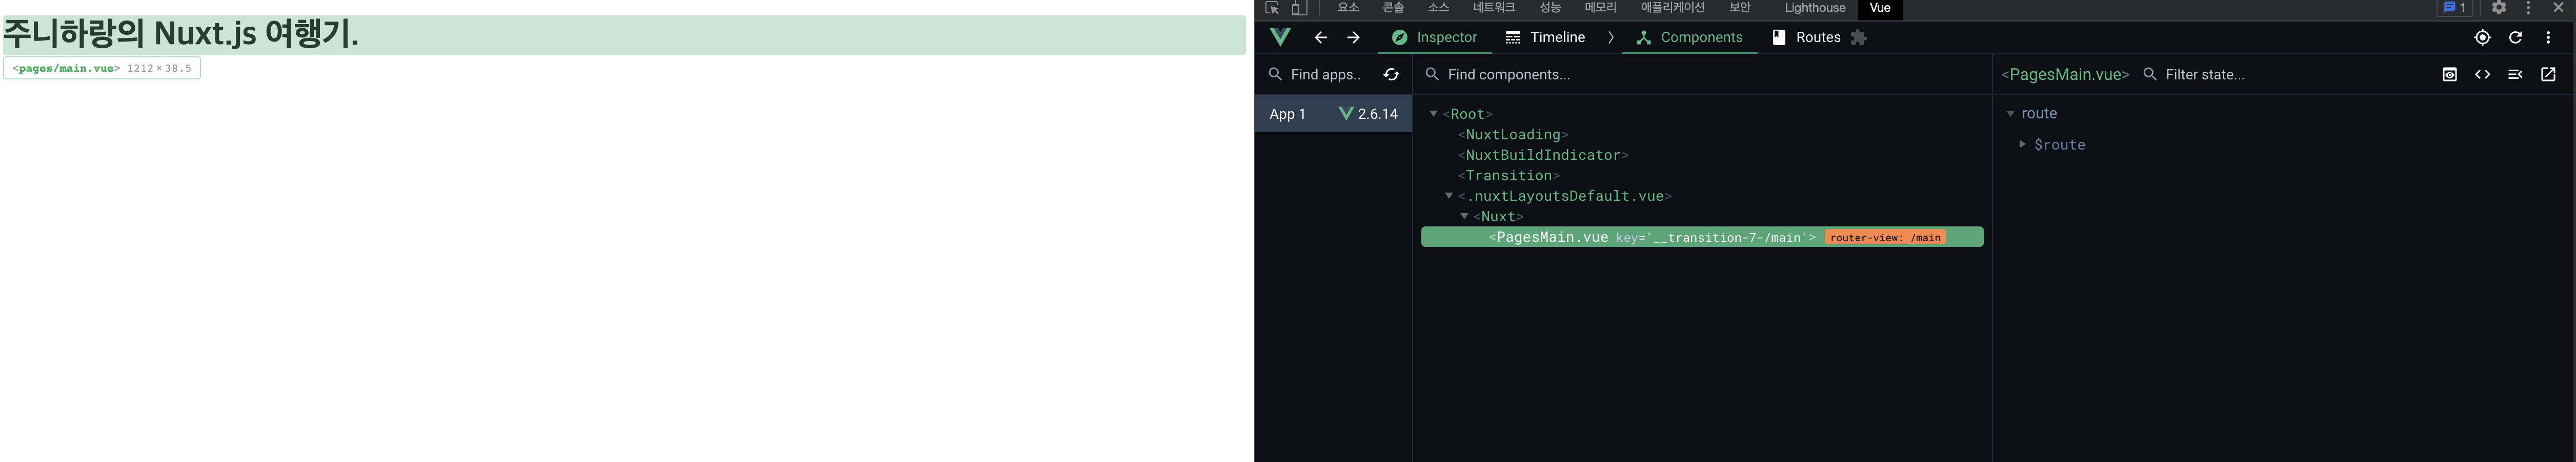Switch to the Lighthouse tab
This screenshot has width=2576, height=462.
pos(1815,8)
